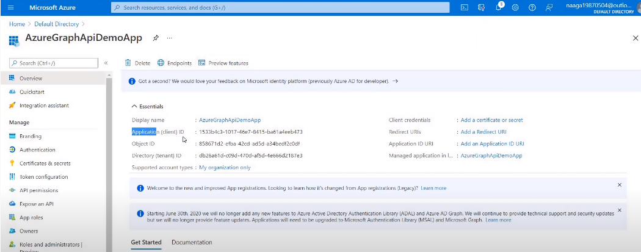Open portal settings gear
The image size is (641, 252).
click(515, 7)
